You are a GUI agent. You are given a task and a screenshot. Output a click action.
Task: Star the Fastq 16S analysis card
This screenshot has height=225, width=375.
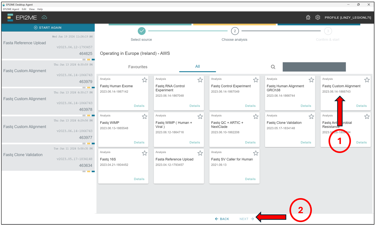coord(144,153)
